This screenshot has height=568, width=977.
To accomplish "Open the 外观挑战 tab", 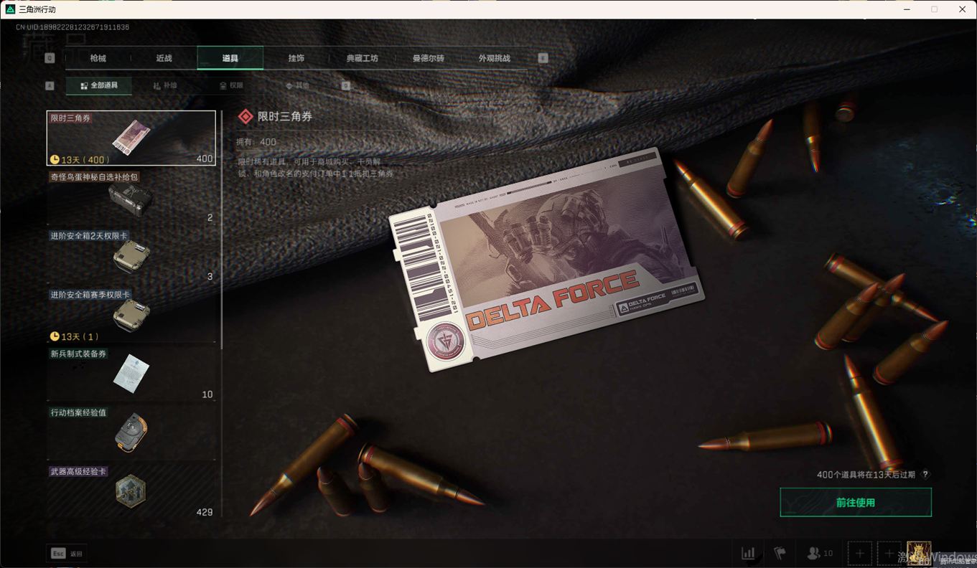I will 494,58.
